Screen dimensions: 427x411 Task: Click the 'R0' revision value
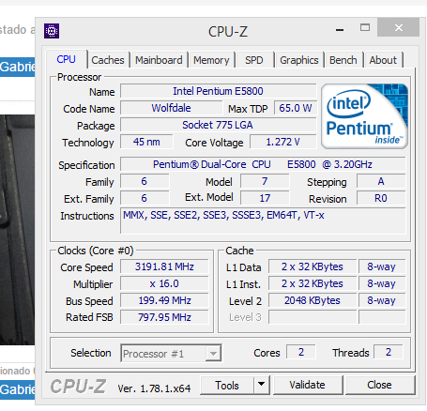pyautogui.click(x=381, y=198)
